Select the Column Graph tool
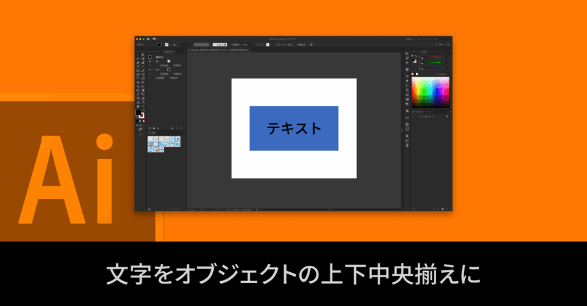This screenshot has width=587, height=306. [143, 98]
